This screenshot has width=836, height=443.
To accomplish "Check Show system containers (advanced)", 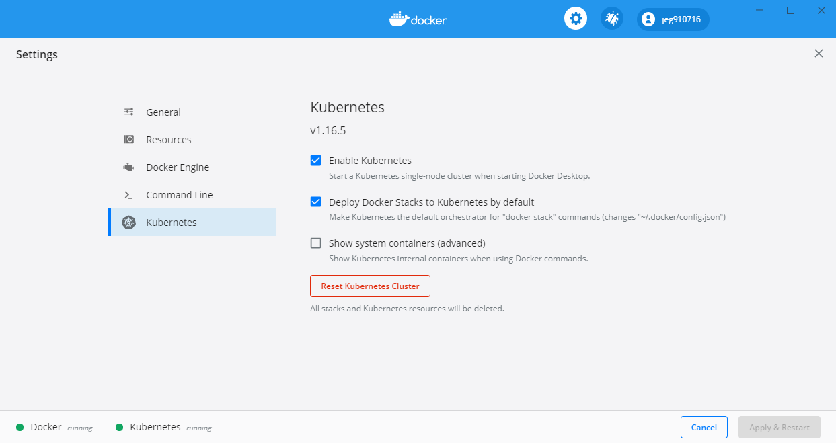I will pos(315,243).
